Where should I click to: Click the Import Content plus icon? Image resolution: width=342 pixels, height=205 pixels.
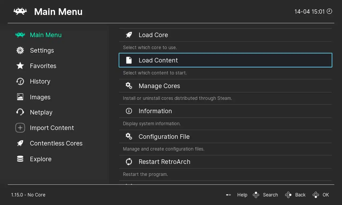click(x=20, y=128)
